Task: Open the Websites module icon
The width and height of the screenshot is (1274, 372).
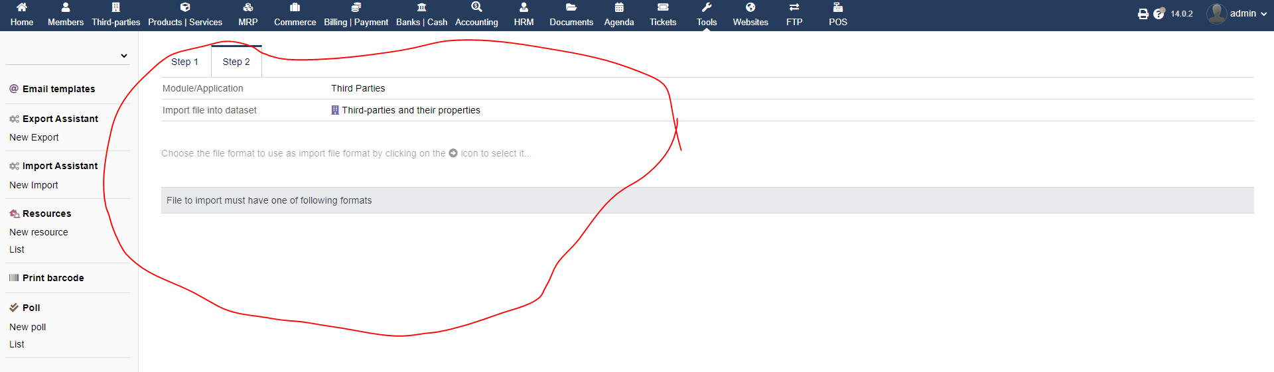Action: tap(750, 7)
